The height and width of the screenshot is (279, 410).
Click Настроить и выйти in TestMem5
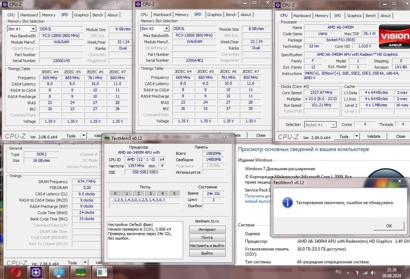[x=207, y=245]
